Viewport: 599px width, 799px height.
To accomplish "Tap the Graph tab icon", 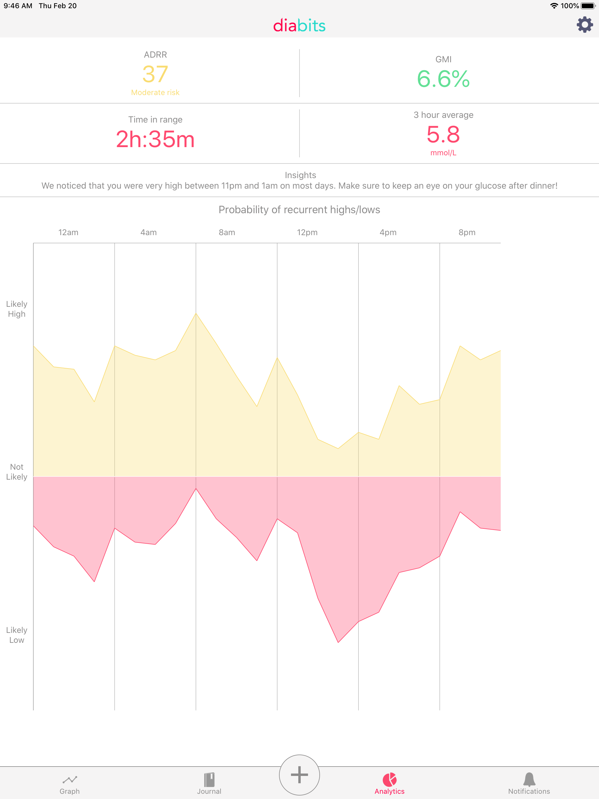I will point(69,779).
